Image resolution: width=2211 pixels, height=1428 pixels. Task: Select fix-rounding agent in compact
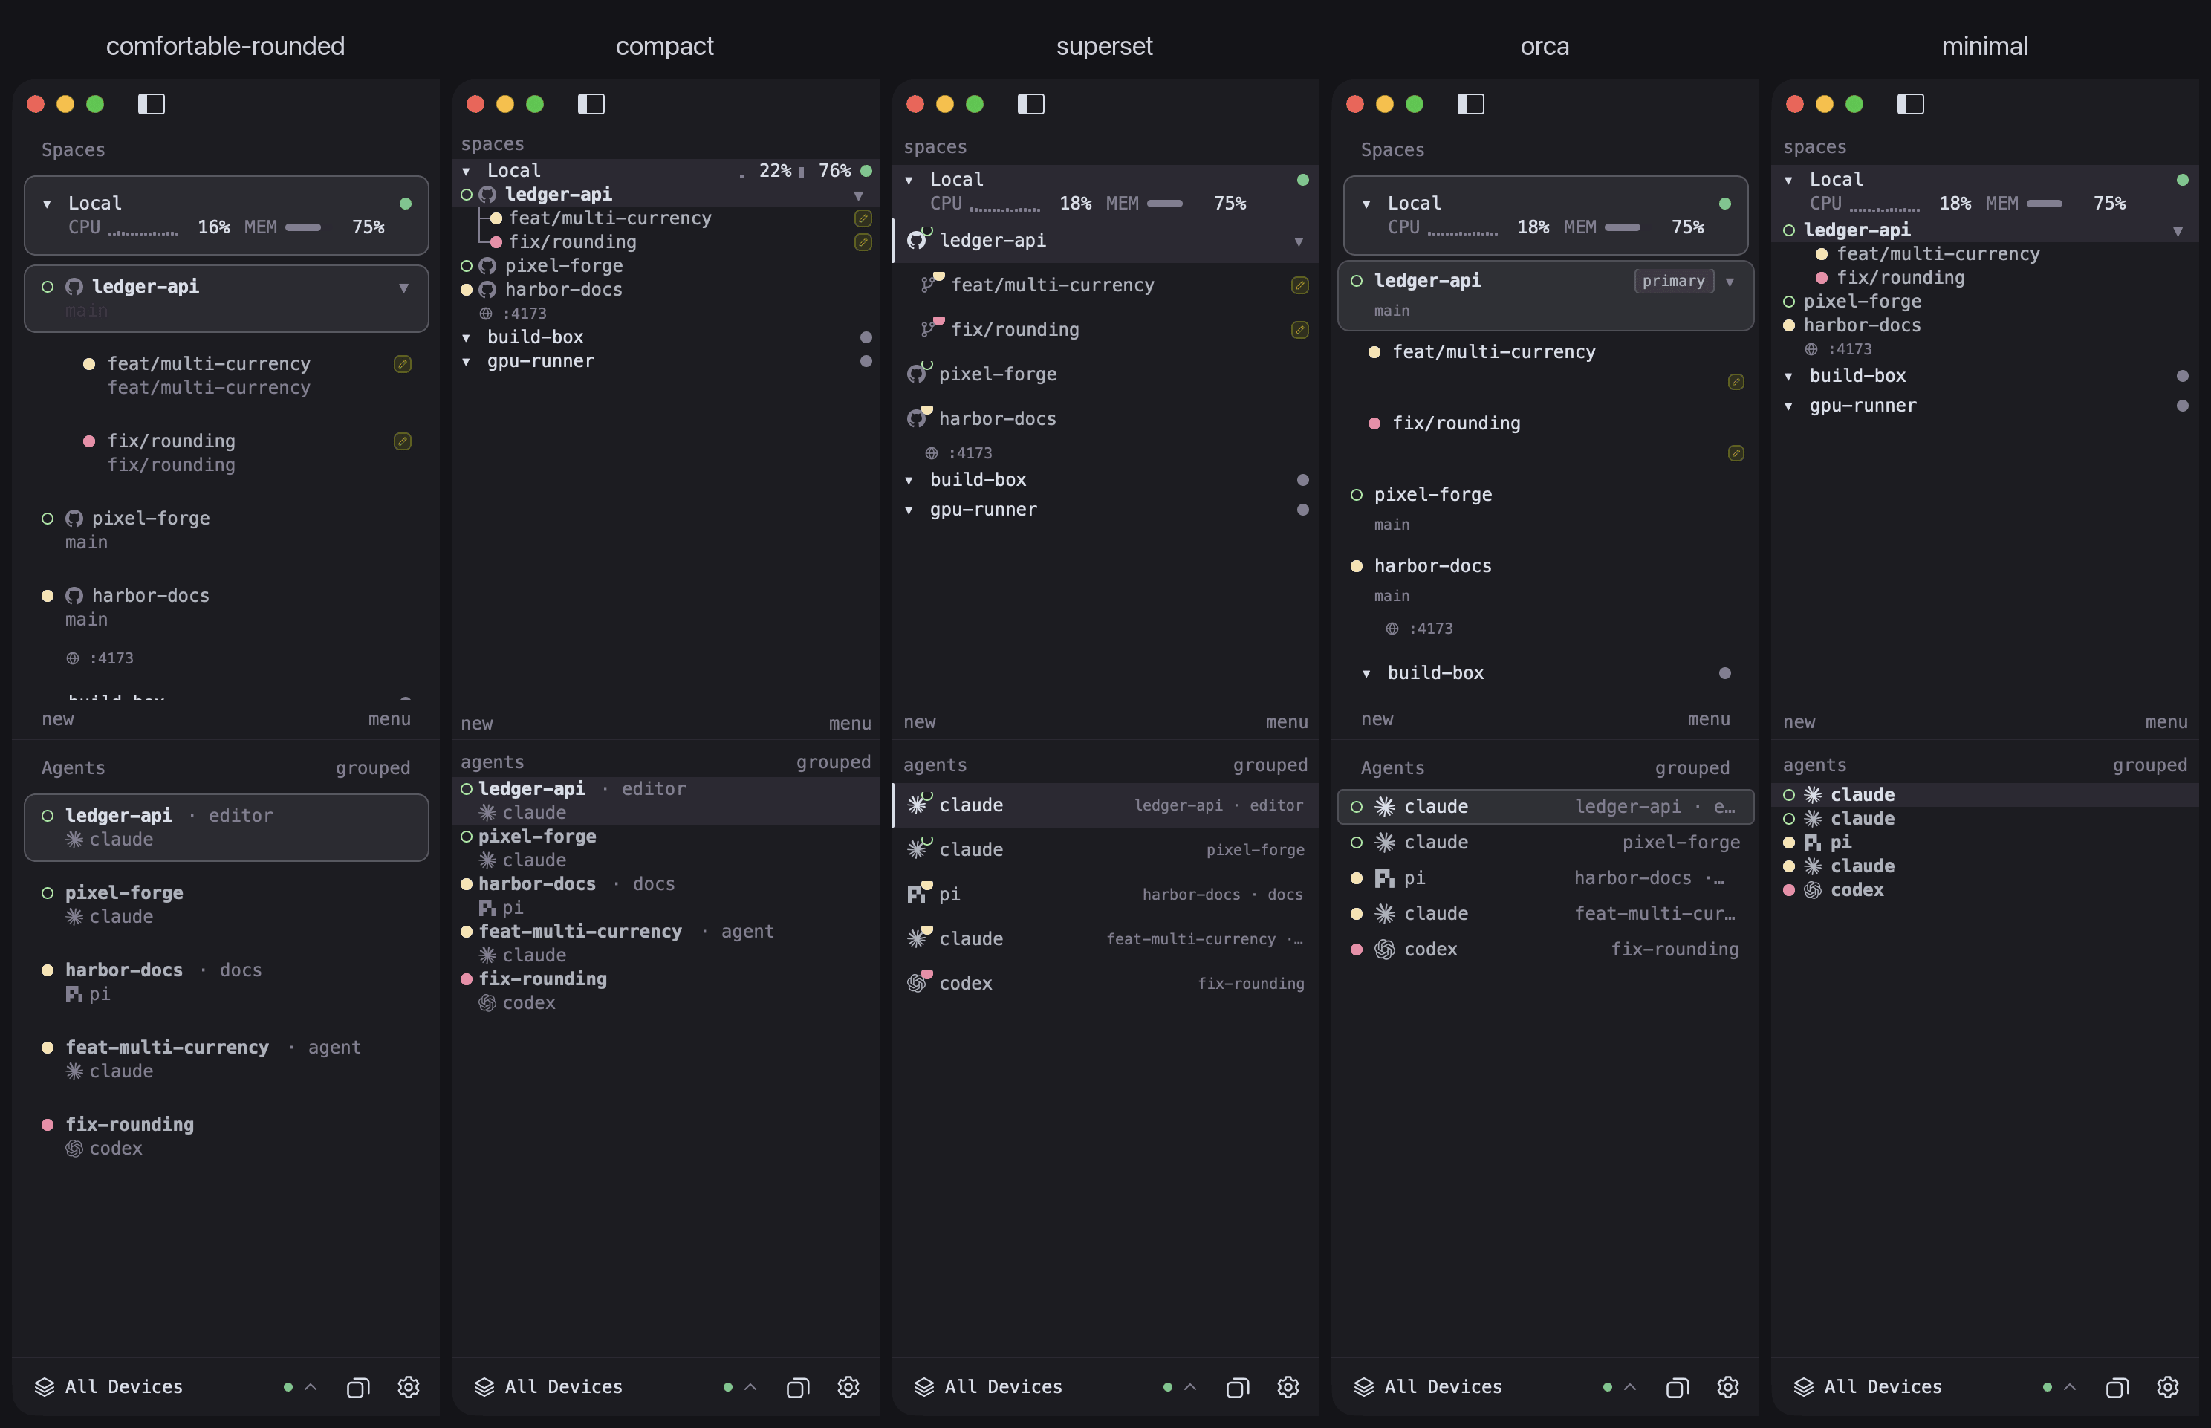pos(666,991)
